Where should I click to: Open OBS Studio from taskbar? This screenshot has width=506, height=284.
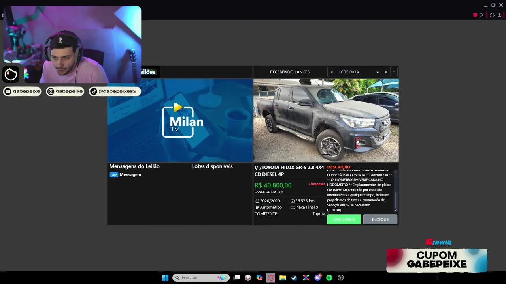[x=341, y=278]
